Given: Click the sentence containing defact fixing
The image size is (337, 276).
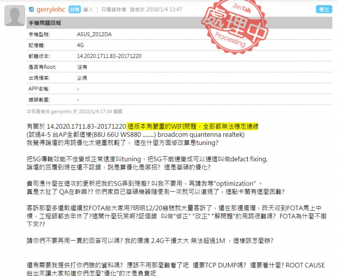Looking at the screenshot, I should [x=147, y=159].
